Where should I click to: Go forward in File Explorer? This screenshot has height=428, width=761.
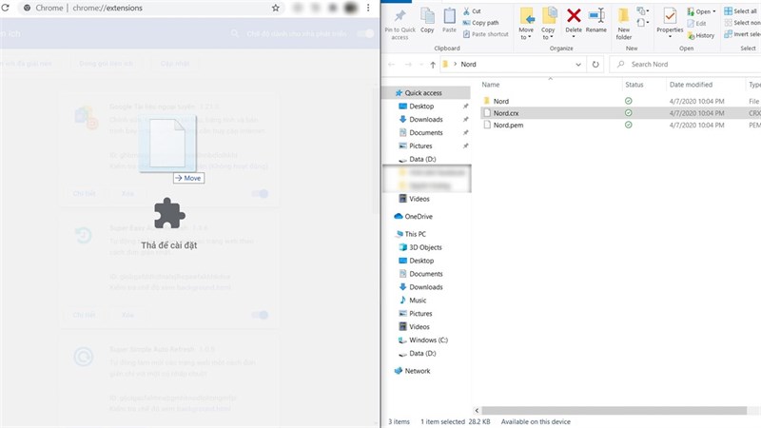[408, 64]
